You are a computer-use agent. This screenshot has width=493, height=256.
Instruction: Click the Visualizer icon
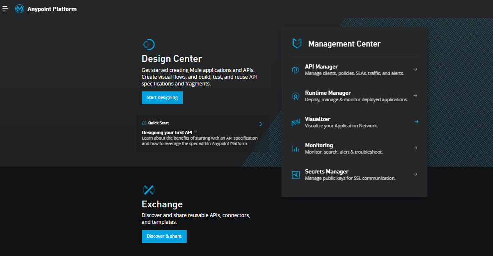296,123
